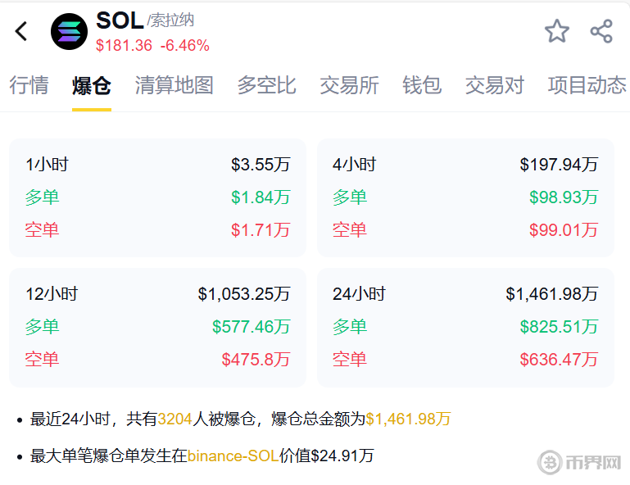Click the $1,461.98万 total amount text
This screenshot has width=630, height=485.
(408, 419)
